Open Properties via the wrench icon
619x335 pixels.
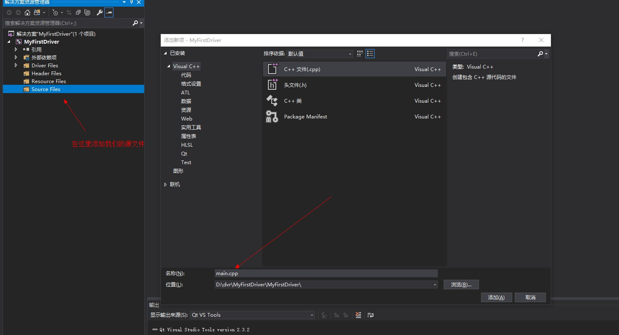click(x=99, y=12)
